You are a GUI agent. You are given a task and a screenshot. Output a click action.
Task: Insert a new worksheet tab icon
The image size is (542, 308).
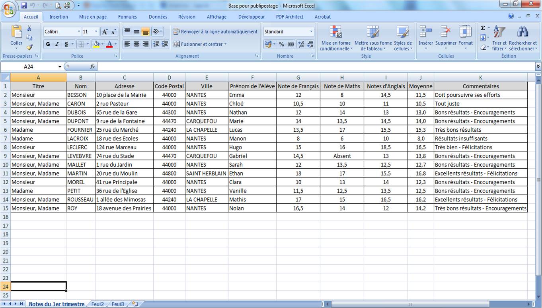135,304
